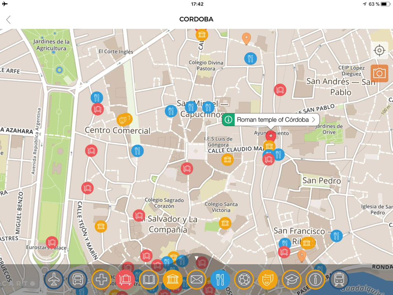Tap the Centro Comercial district label
393x295 pixels.
(x=118, y=130)
